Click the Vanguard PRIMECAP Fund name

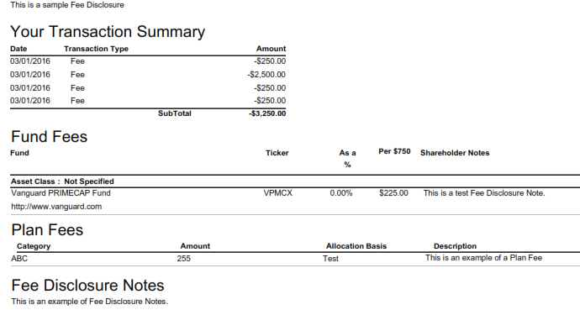(x=61, y=193)
